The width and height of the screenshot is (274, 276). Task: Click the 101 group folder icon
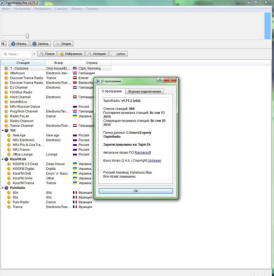(6, 130)
